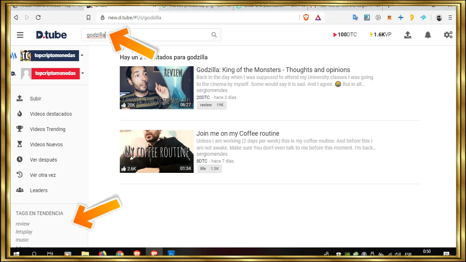Open the File Explorer taskbar icon
Image resolution: width=466 pixels, height=262 pixels.
click(85, 254)
